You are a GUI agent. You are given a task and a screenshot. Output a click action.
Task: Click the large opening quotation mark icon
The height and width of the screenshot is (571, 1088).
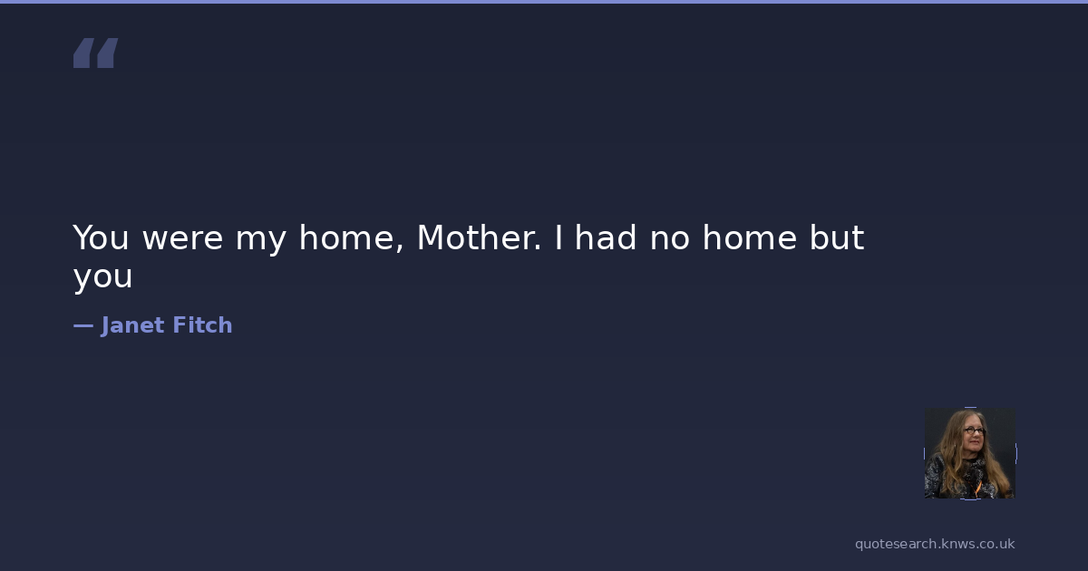tap(95, 53)
